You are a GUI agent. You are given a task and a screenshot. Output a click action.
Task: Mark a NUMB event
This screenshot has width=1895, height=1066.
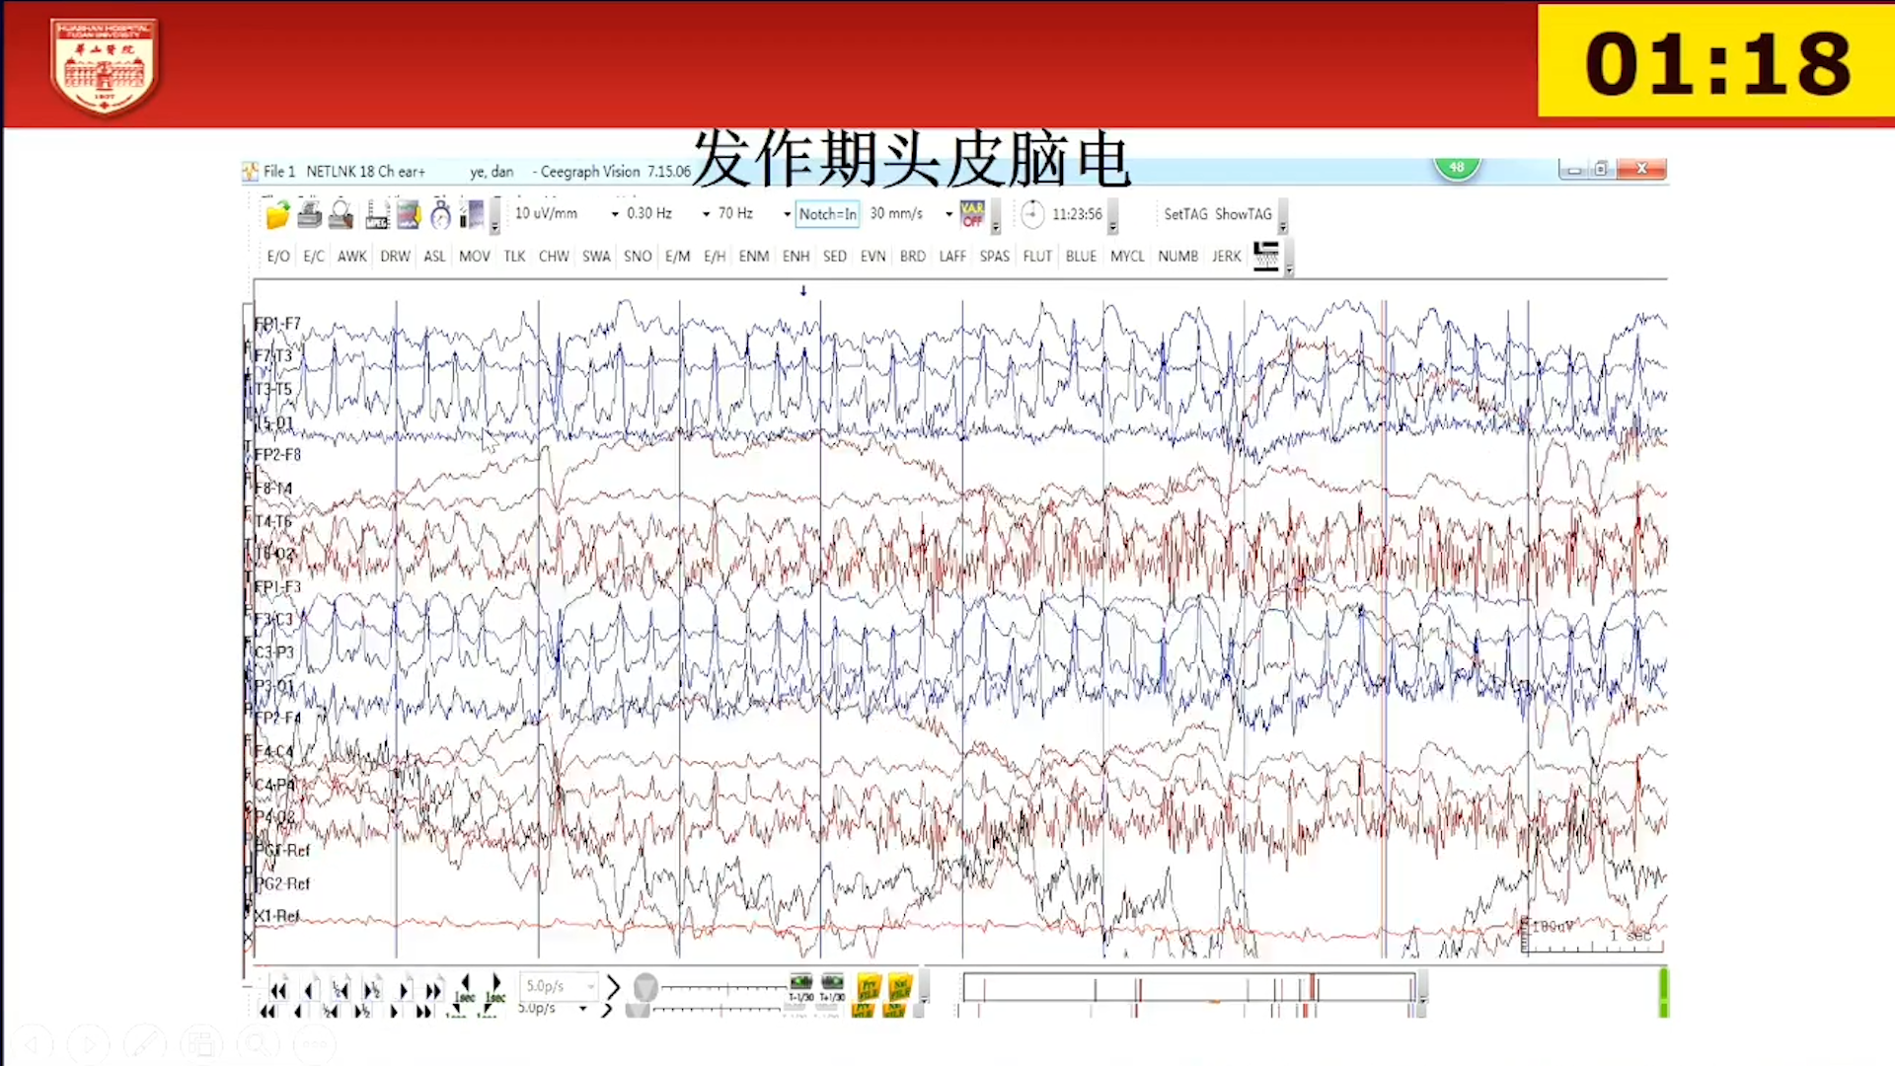(x=1178, y=256)
